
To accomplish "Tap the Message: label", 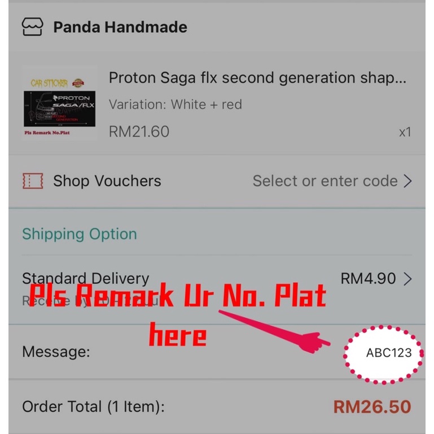I will pos(56,352).
